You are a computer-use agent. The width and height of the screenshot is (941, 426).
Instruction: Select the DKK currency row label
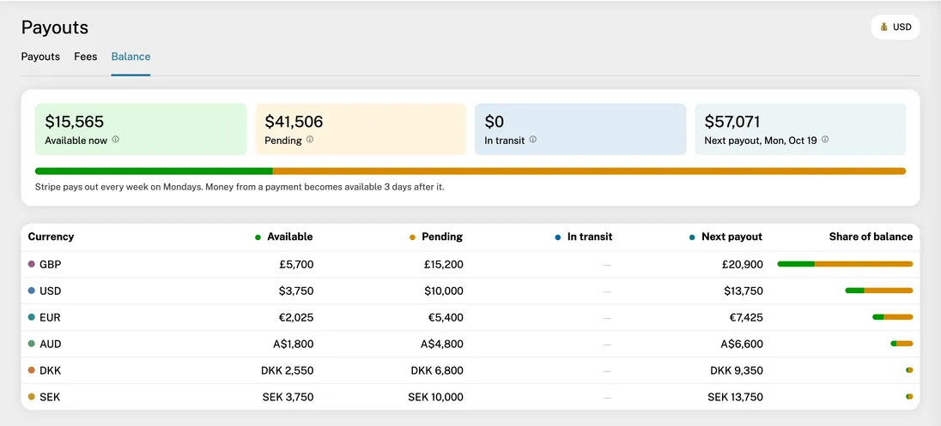click(x=51, y=370)
